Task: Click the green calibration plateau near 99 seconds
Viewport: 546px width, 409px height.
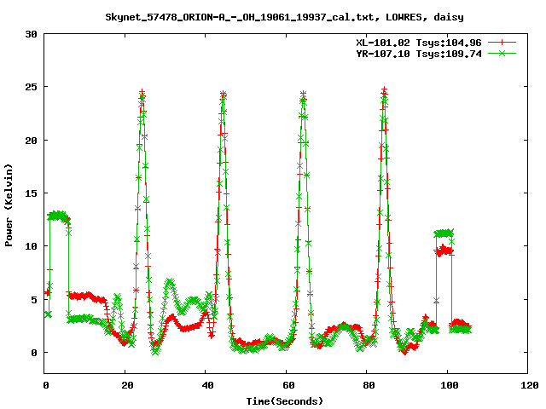Action: [444, 233]
